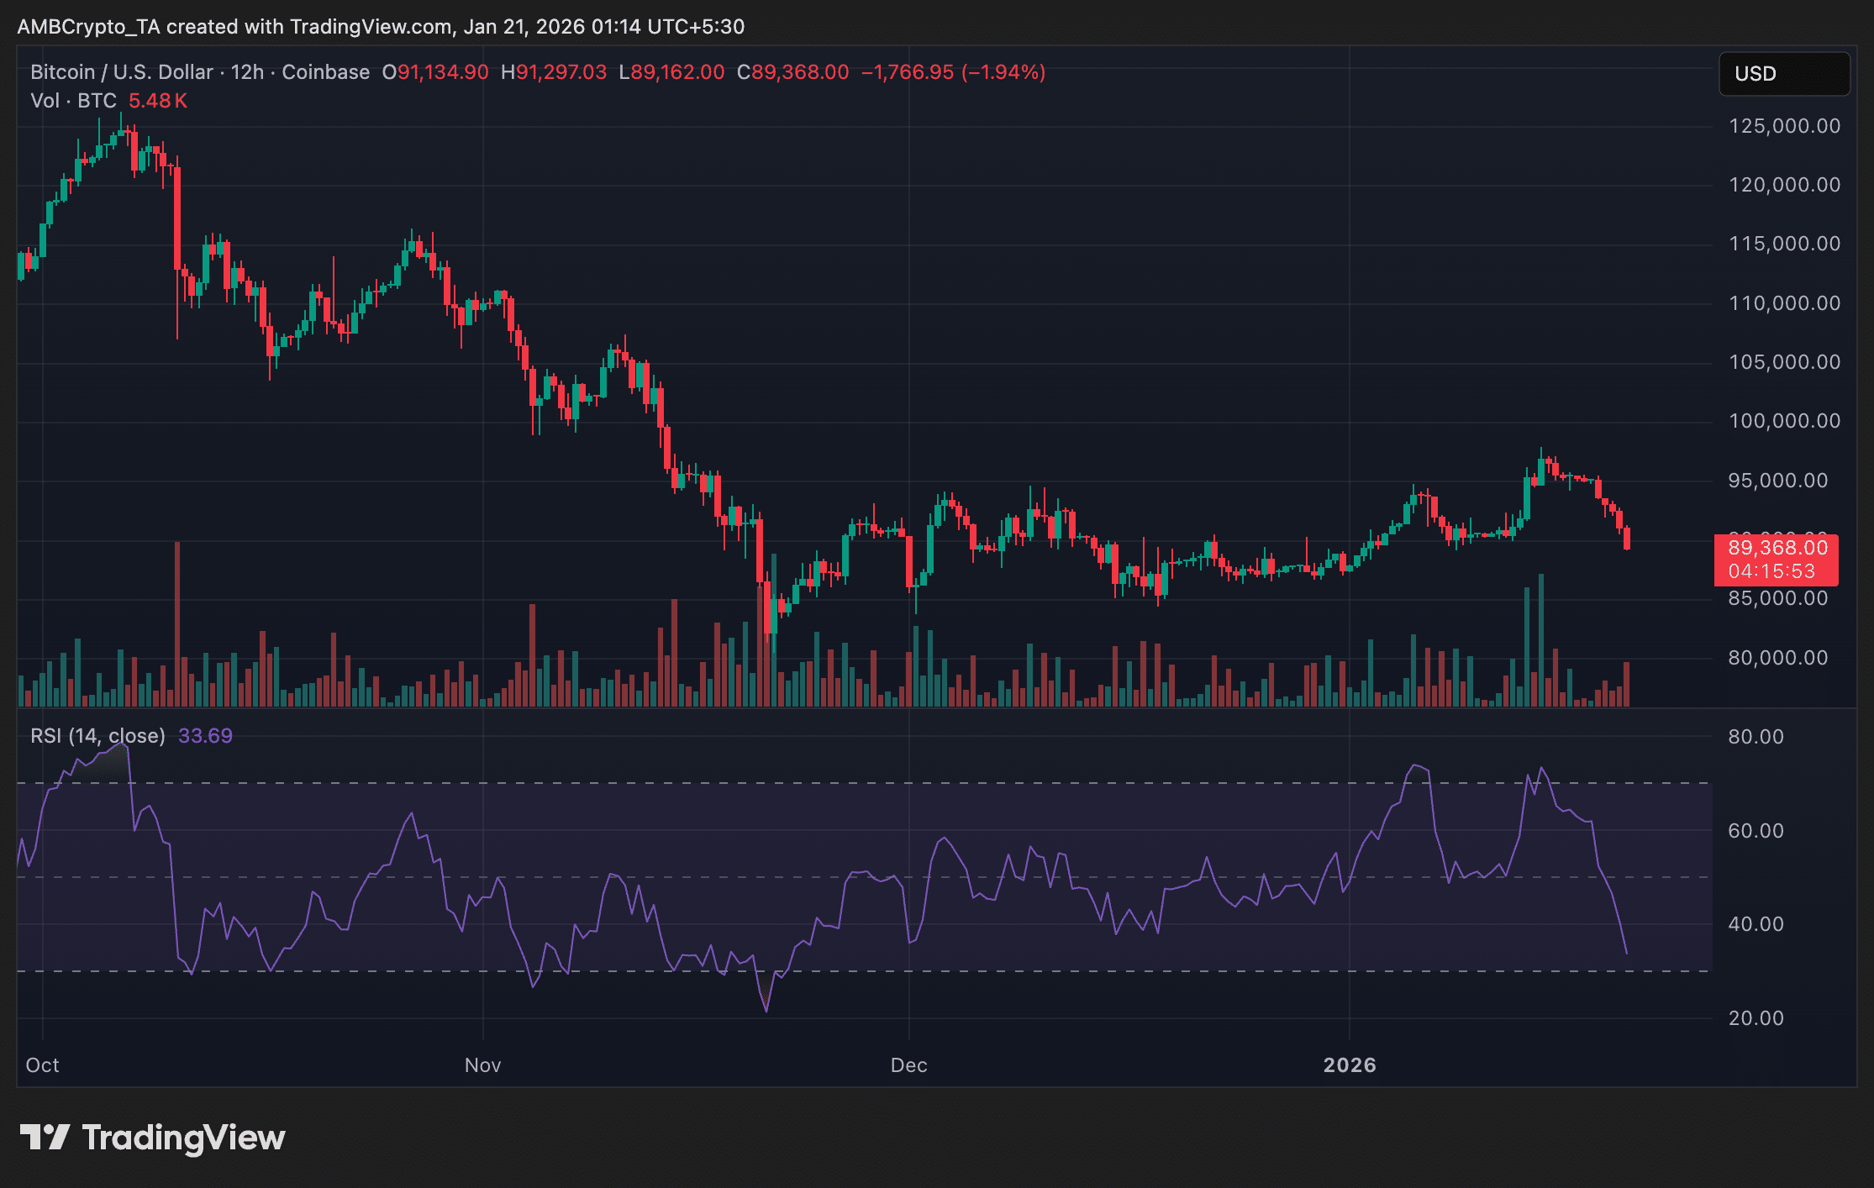Image resolution: width=1874 pixels, height=1188 pixels.
Task: Click the 100,000.00 price axis label
Action: tap(1783, 421)
